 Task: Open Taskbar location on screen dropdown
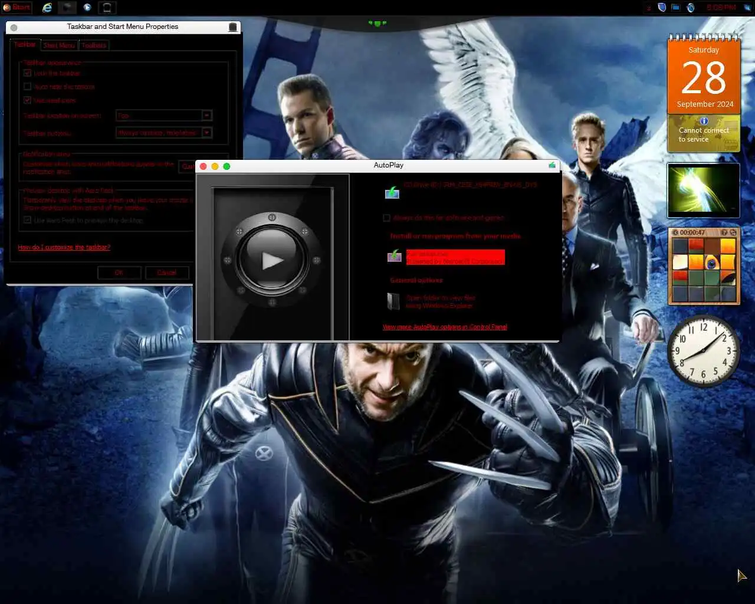click(x=164, y=116)
